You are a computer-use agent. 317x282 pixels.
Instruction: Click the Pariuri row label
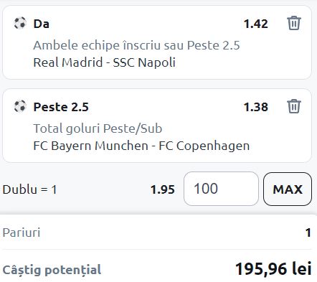[22, 232]
